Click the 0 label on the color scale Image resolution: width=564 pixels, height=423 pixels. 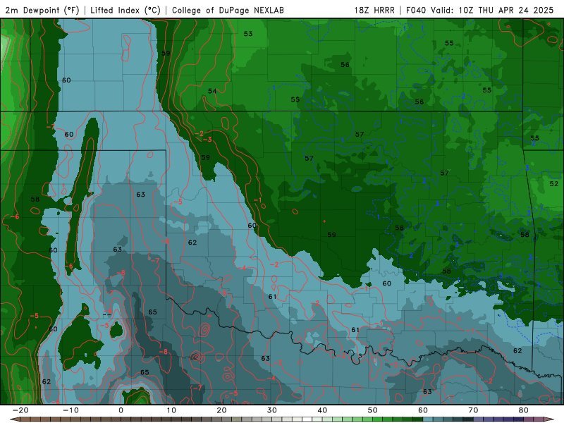coord(121,410)
